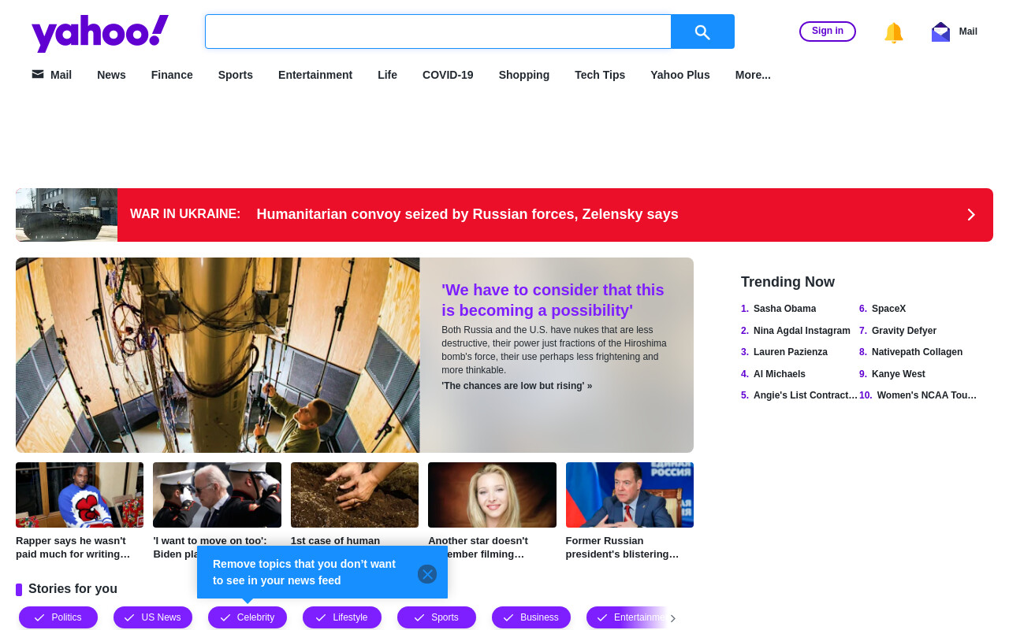Open the Ukraine banner tank thumbnail
This screenshot has width=1009, height=630.
click(x=67, y=215)
